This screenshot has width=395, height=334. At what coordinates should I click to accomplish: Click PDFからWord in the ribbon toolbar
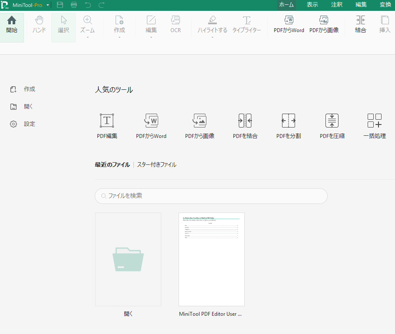pyautogui.click(x=289, y=25)
